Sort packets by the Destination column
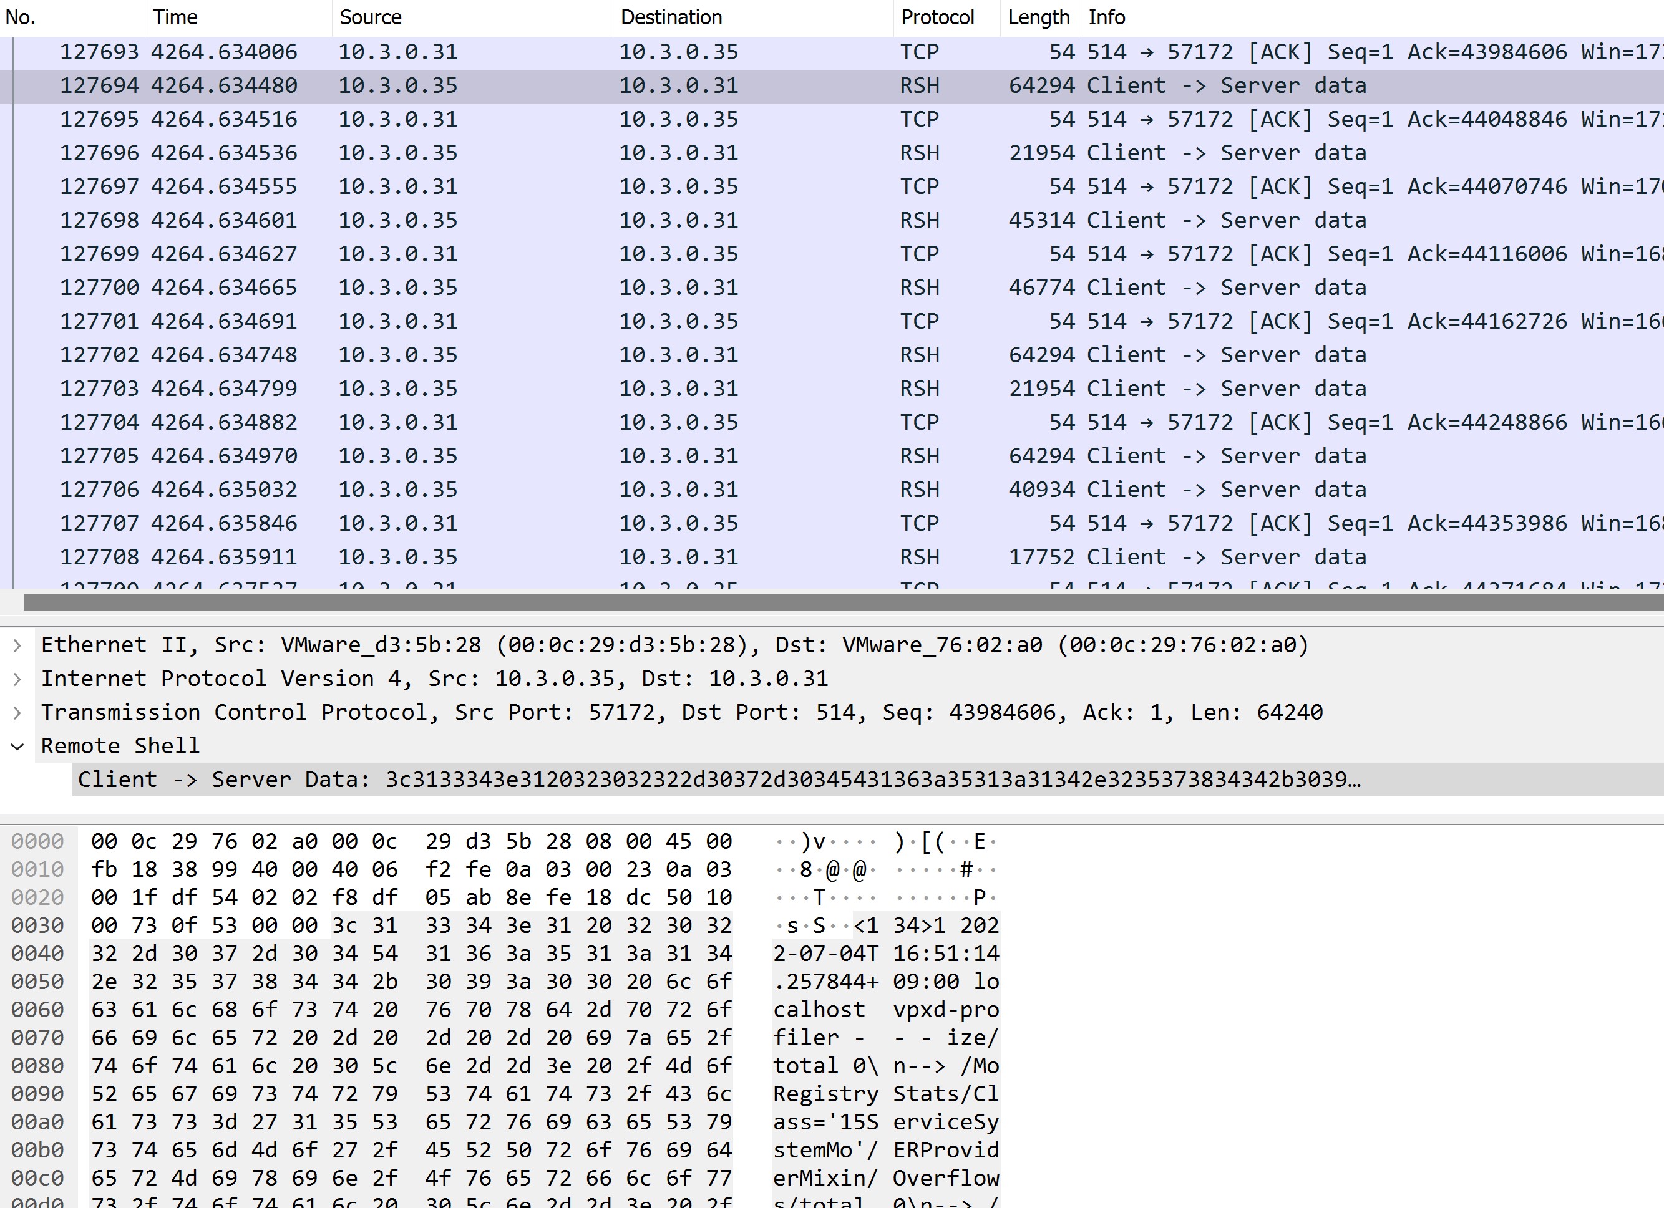 pos(671,17)
